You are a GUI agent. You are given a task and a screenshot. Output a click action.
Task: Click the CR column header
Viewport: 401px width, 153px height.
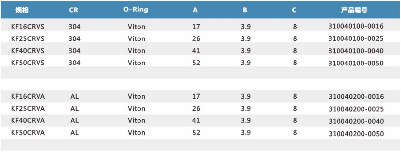pos(73,10)
